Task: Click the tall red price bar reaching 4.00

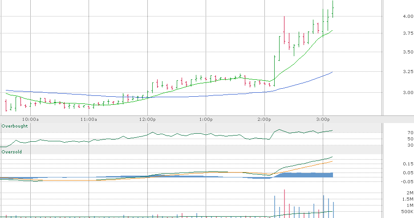Action: tap(284, 30)
